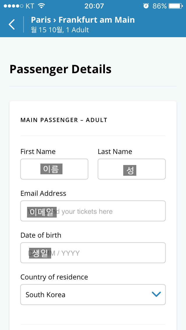
Task: Tap the KT carrier name
Action: (30, 6)
